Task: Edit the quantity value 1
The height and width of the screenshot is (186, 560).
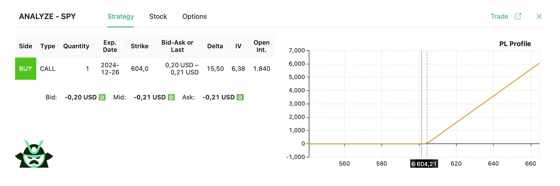Action: pos(87,69)
